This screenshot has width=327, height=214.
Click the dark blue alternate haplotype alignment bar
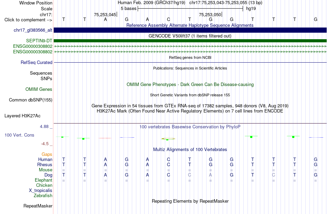(190, 30)
